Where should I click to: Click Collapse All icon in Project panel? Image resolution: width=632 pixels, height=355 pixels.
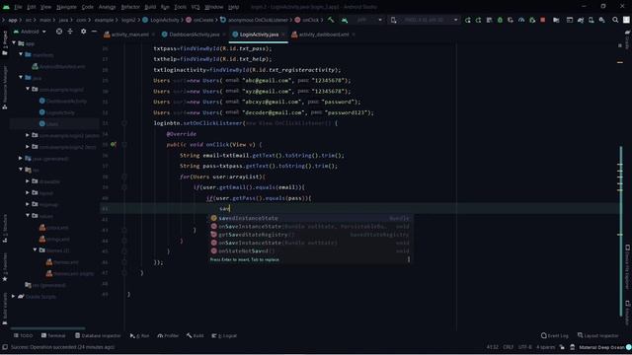[70, 32]
